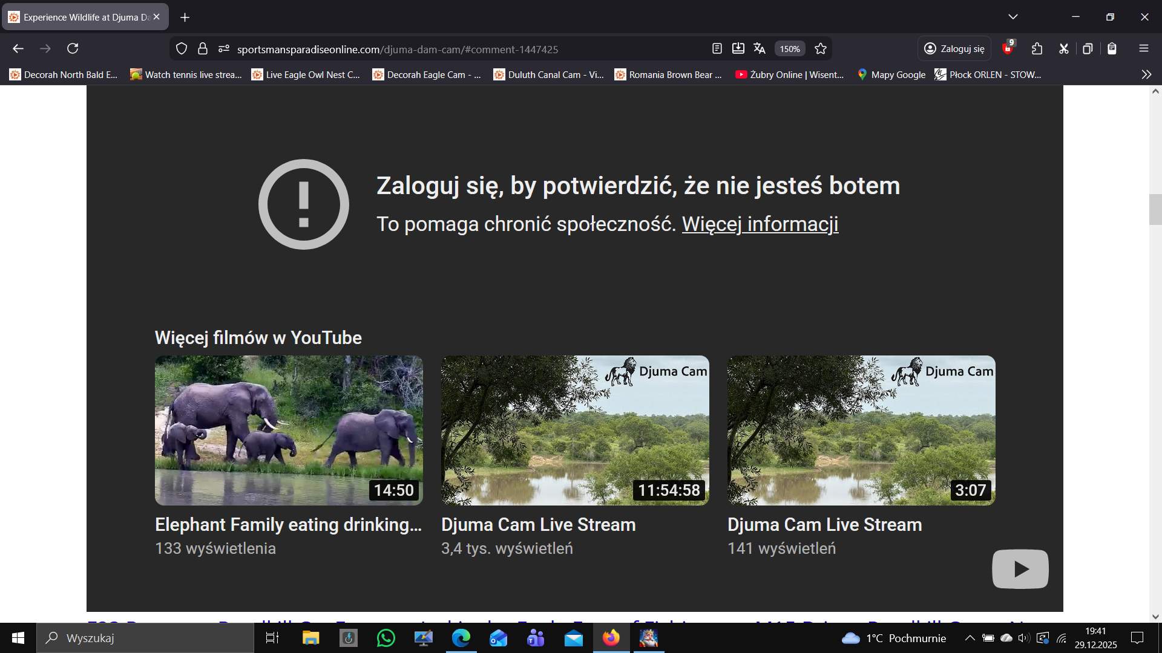The height and width of the screenshot is (653, 1162).
Task: Open the clipboard extension icon in toolbar
Action: pyautogui.click(x=1112, y=48)
